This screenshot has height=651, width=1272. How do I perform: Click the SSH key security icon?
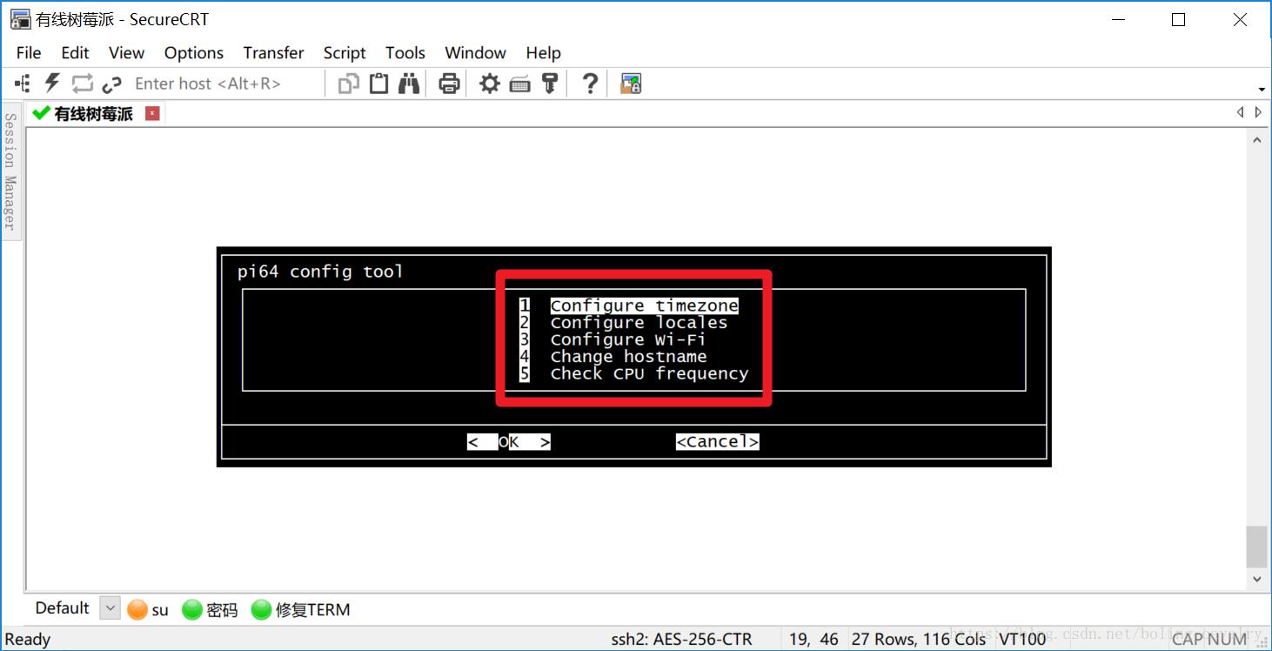coord(550,83)
